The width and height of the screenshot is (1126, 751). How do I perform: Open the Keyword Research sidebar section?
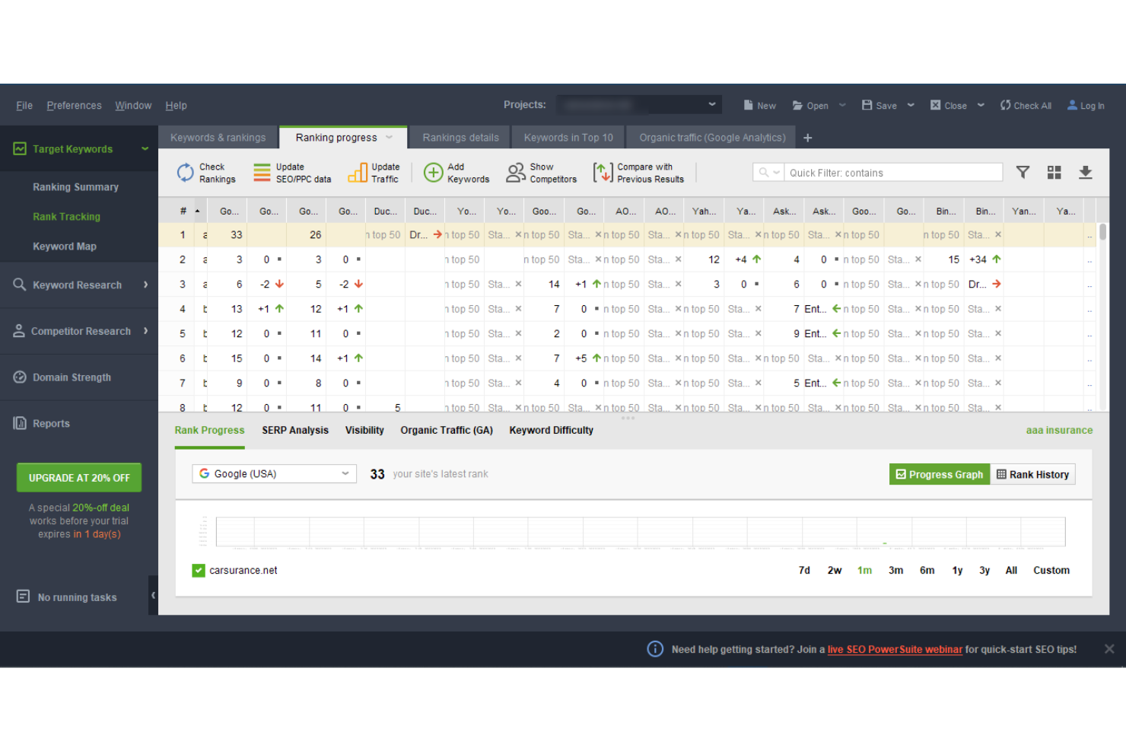77,285
